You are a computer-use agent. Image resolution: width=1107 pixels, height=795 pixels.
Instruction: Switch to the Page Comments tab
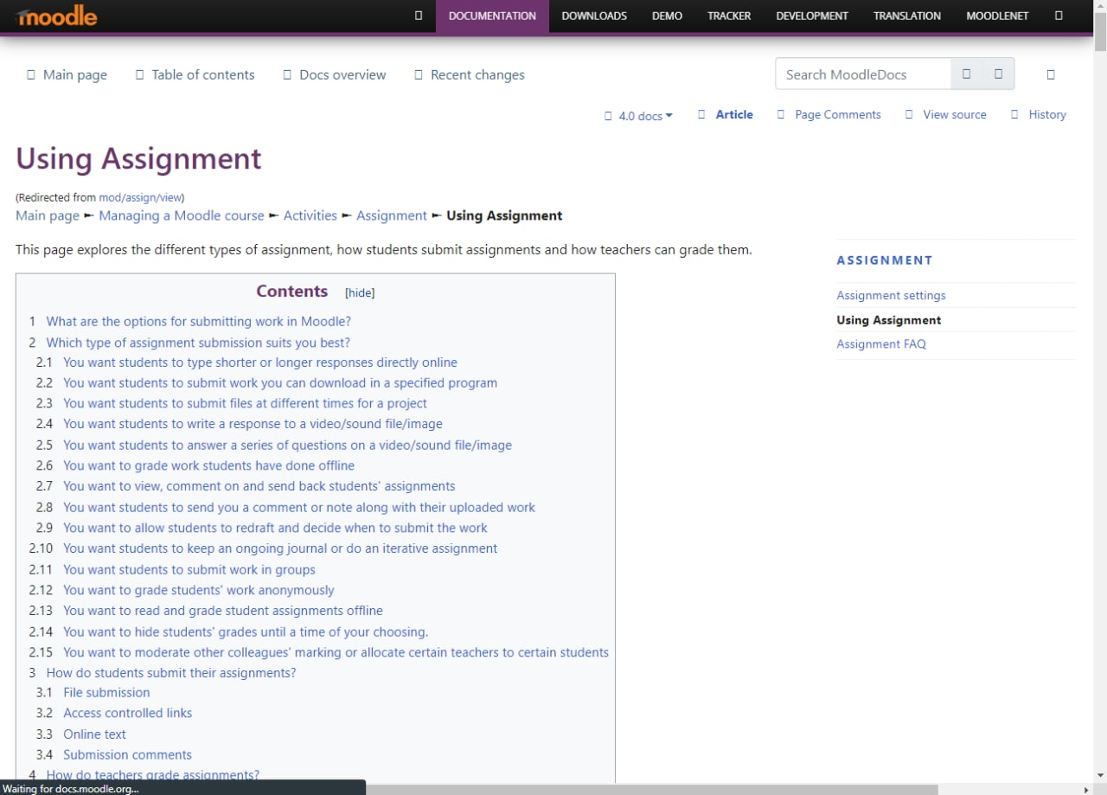tap(838, 114)
